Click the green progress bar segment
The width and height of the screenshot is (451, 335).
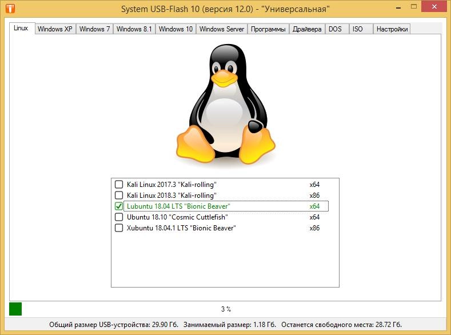point(15,309)
